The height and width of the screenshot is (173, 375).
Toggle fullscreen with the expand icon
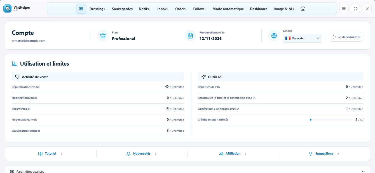click(355, 9)
